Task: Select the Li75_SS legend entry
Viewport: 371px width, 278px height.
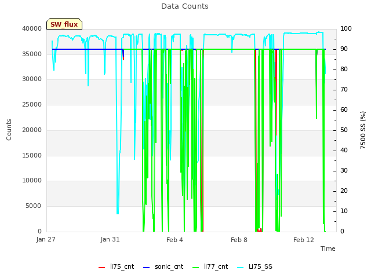Action: tap(254, 267)
